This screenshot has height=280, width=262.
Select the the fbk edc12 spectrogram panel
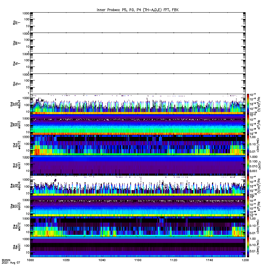point(138,226)
